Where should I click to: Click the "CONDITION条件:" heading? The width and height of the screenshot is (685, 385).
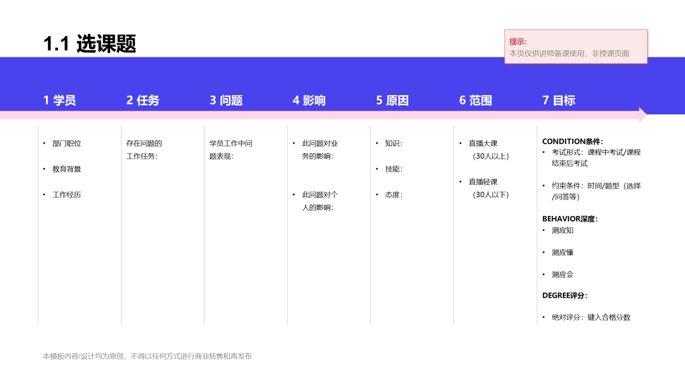[573, 142]
